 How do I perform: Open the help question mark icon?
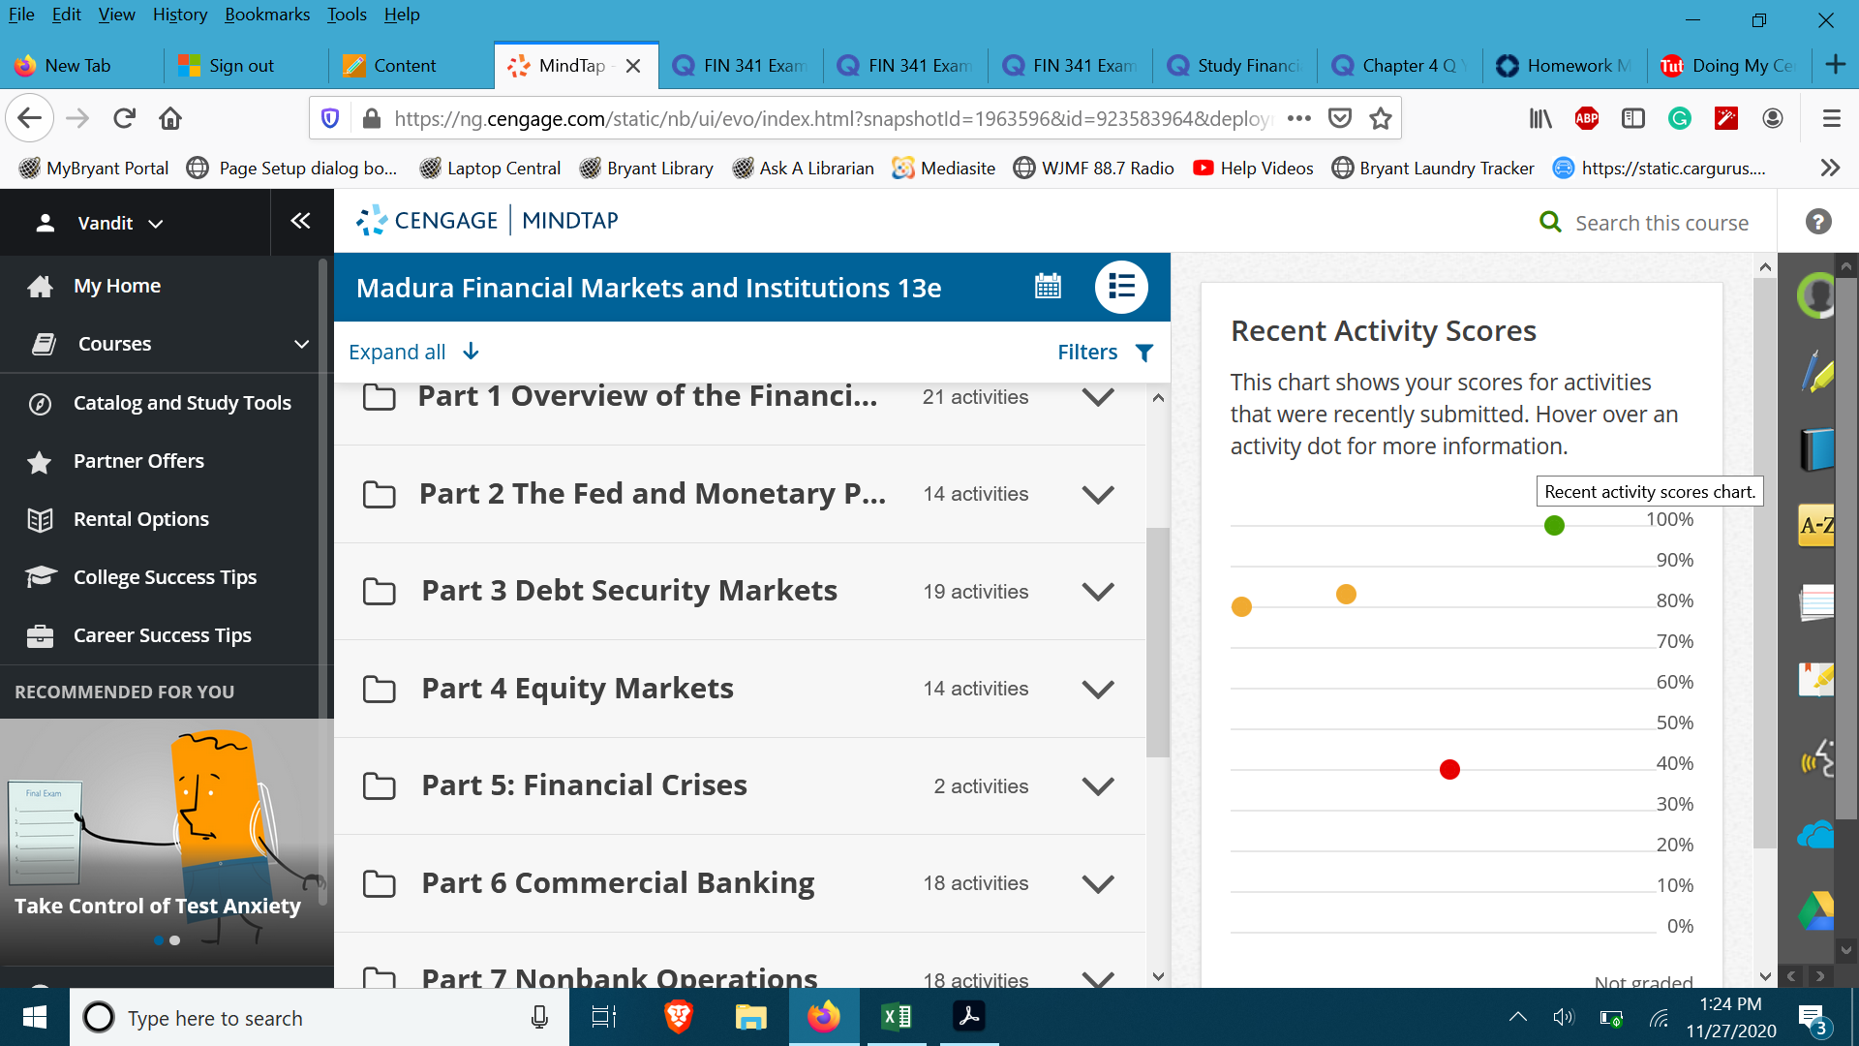point(1818,222)
